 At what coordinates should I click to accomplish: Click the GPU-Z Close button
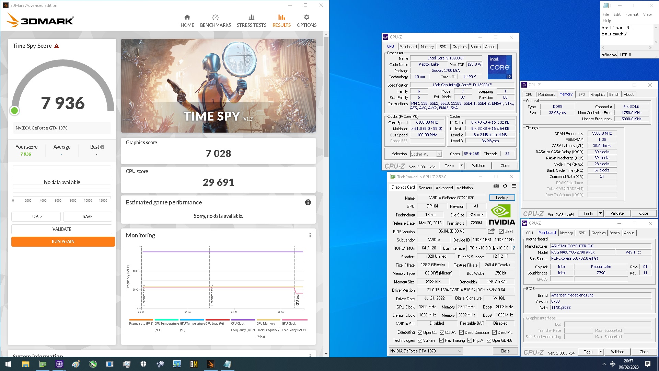coord(505,351)
